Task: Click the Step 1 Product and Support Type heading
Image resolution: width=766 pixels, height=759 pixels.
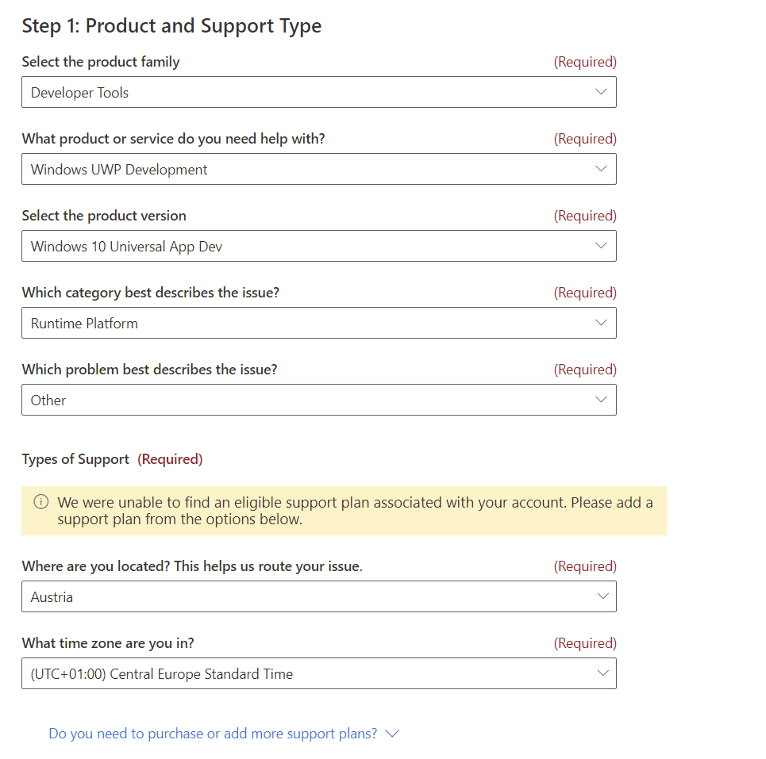Action: click(171, 25)
